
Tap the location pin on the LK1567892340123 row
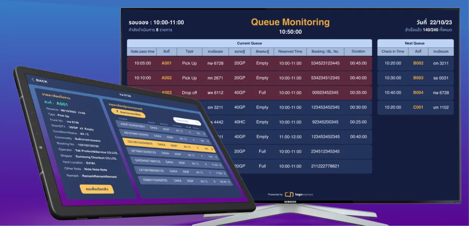pos(225,174)
